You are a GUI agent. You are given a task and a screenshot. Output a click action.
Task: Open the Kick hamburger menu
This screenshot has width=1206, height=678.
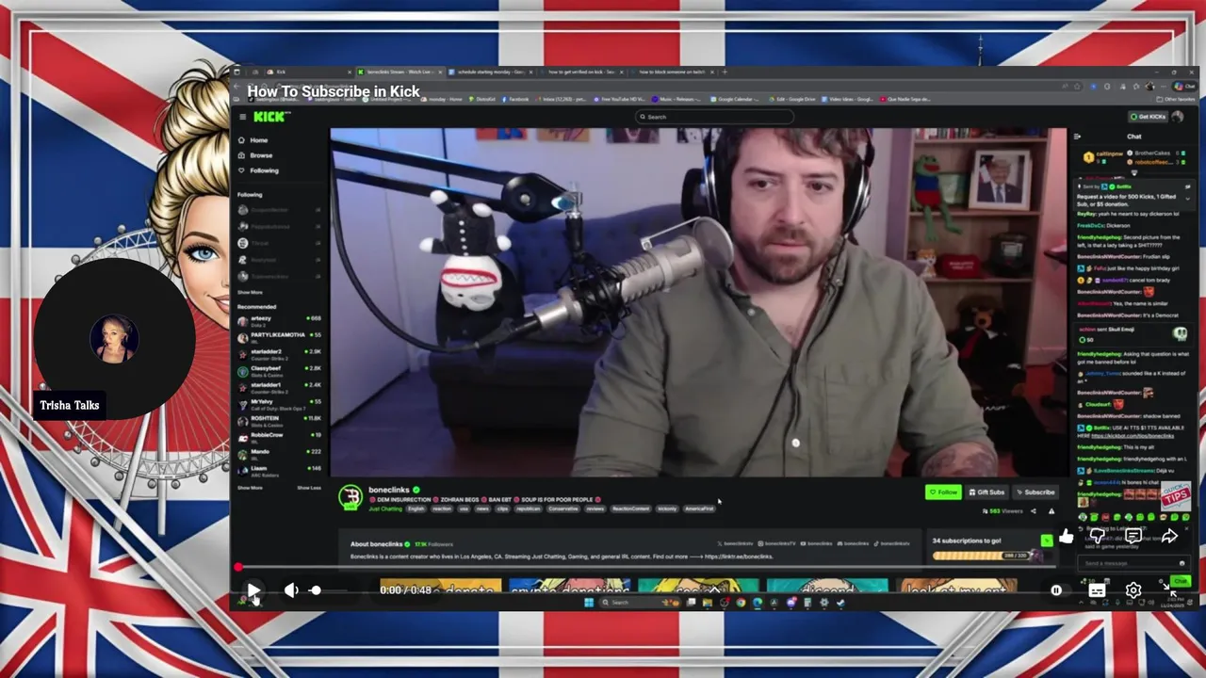pos(242,117)
